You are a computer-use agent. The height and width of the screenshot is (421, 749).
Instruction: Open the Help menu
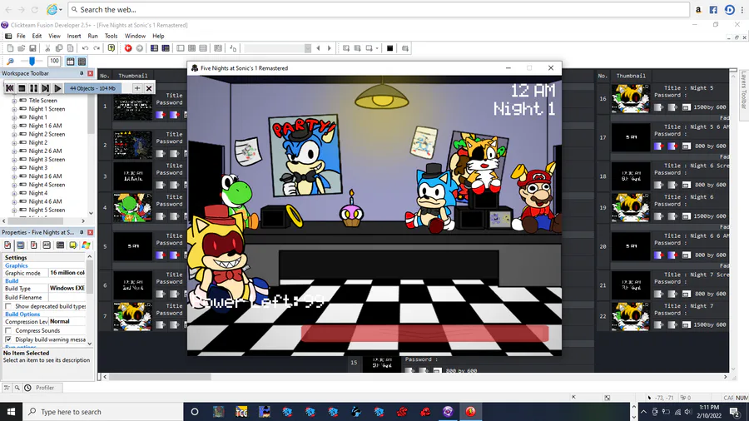pos(158,36)
